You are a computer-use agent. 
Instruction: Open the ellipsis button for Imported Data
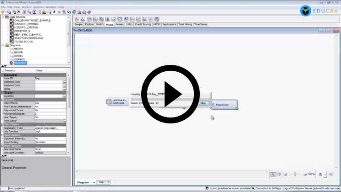pyautogui.click(x=64, y=82)
